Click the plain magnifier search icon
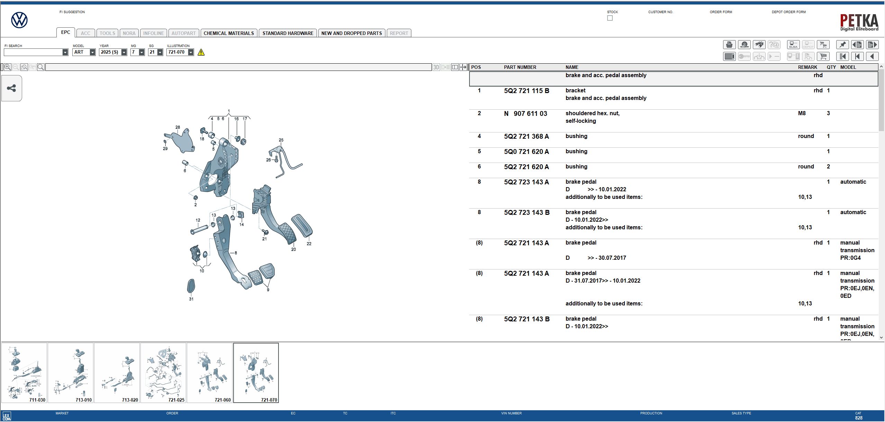 click(x=41, y=67)
